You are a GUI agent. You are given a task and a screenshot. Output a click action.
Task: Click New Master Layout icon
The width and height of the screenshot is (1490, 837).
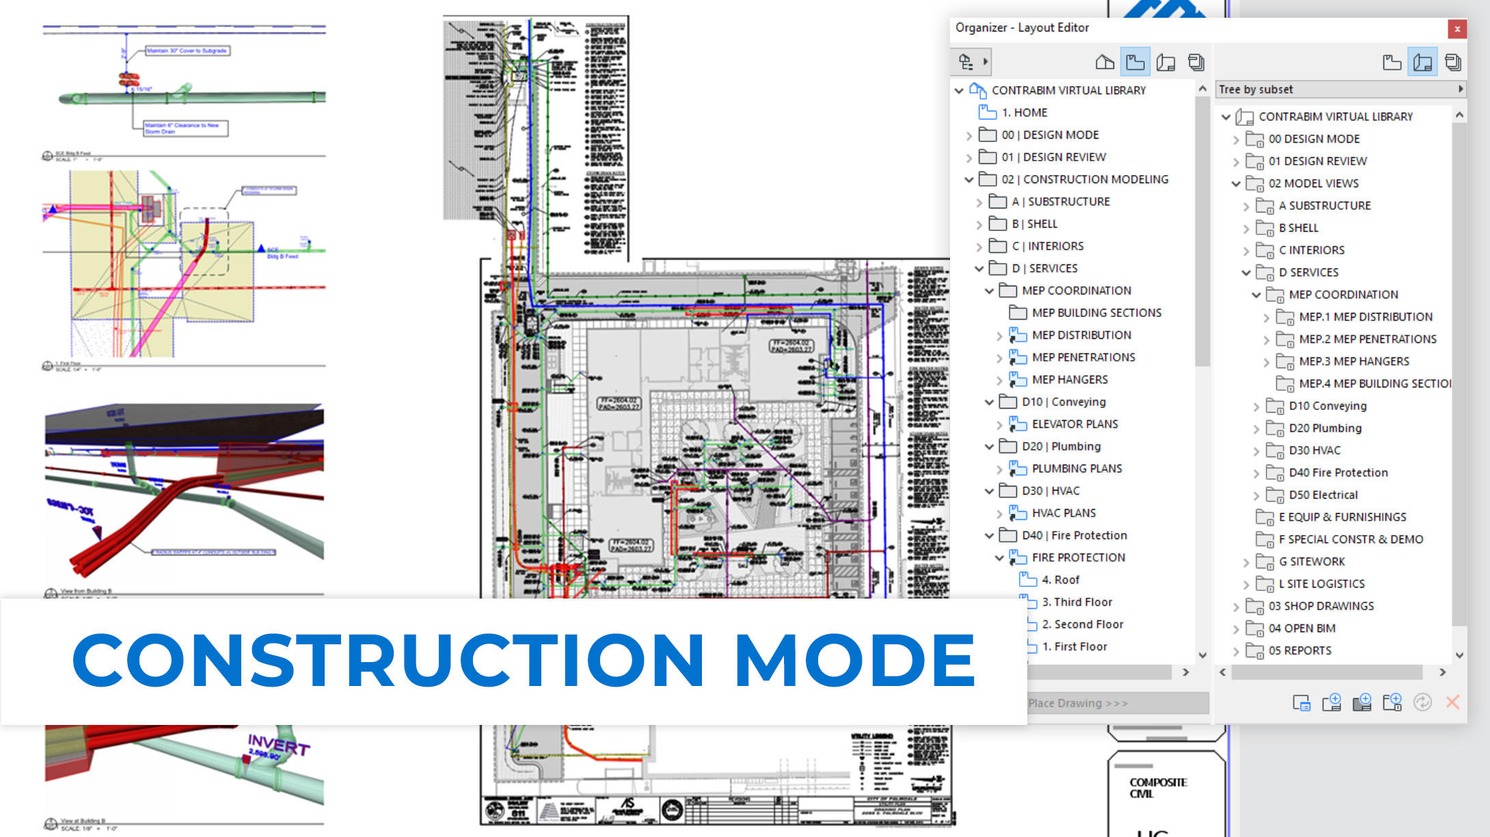(x=1362, y=702)
